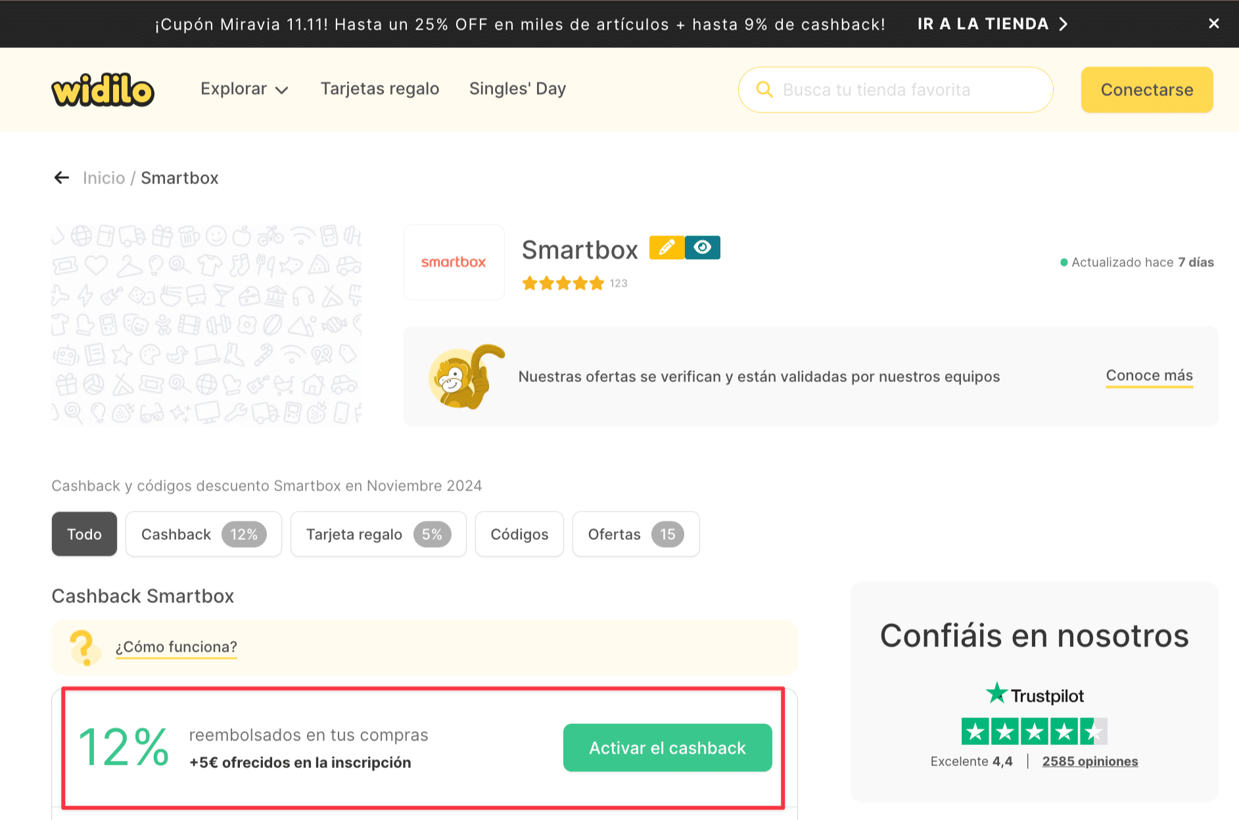
Task: Click the search magnifier icon
Action: tap(764, 89)
